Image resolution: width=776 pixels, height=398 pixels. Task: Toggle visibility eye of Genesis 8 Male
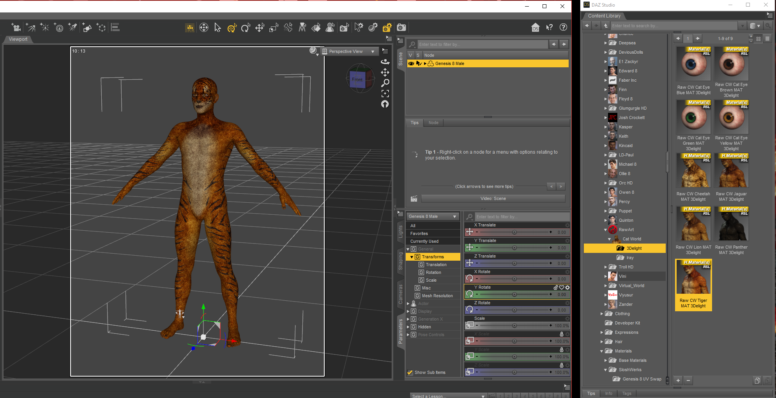coord(411,63)
